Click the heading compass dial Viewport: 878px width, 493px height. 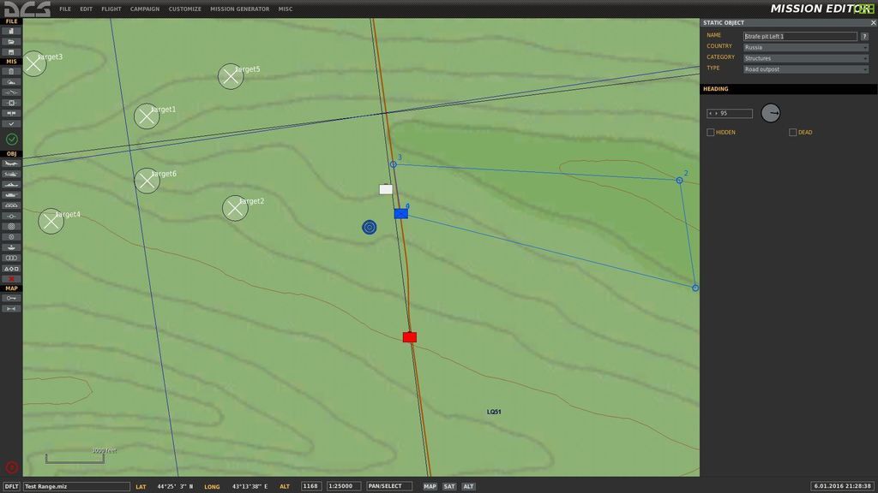[771, 113]
